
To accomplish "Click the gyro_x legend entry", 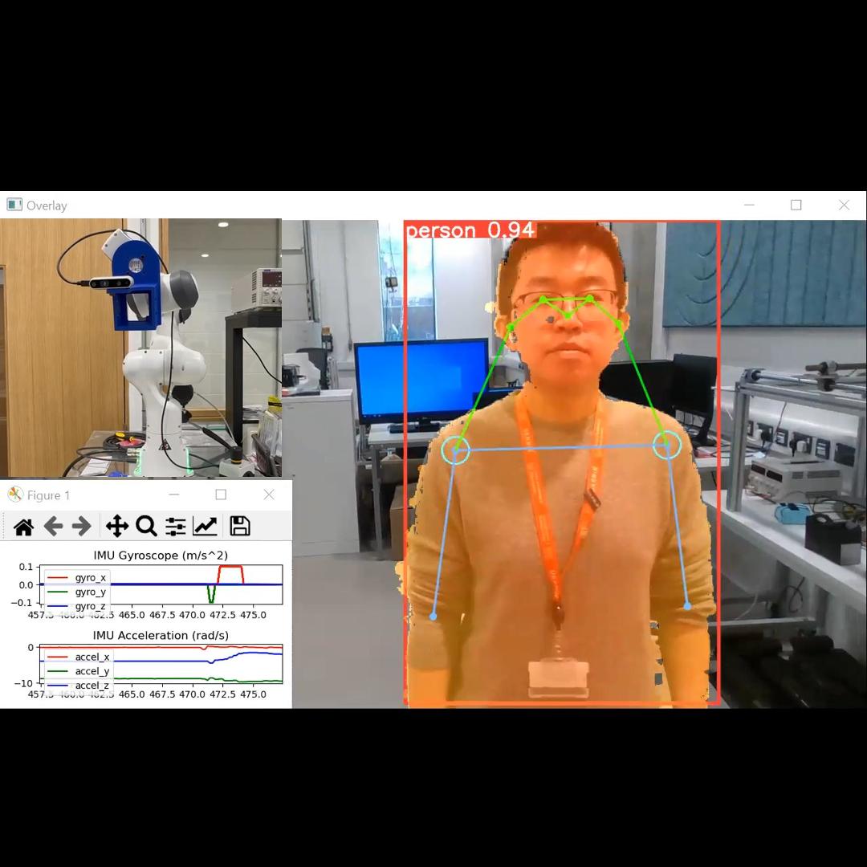I will coord(90,578).
